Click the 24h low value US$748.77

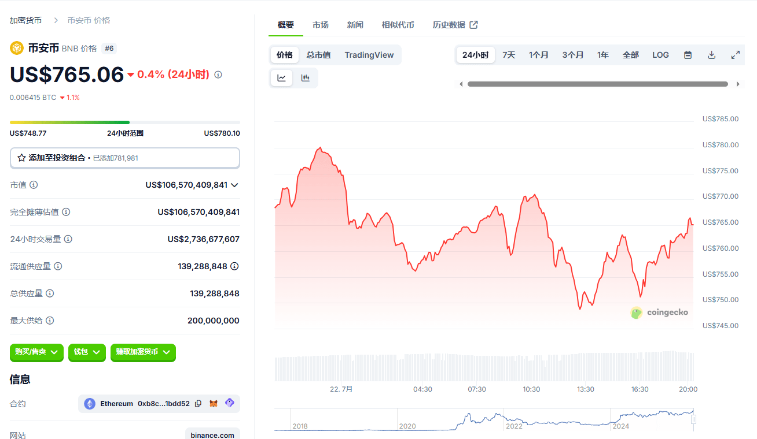[x=28, y=133]
